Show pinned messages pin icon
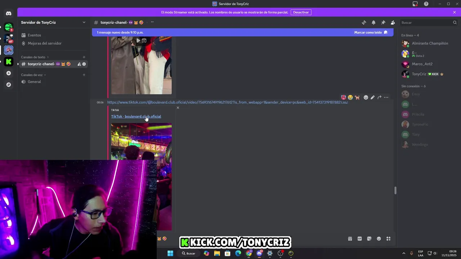 [383, 22]
